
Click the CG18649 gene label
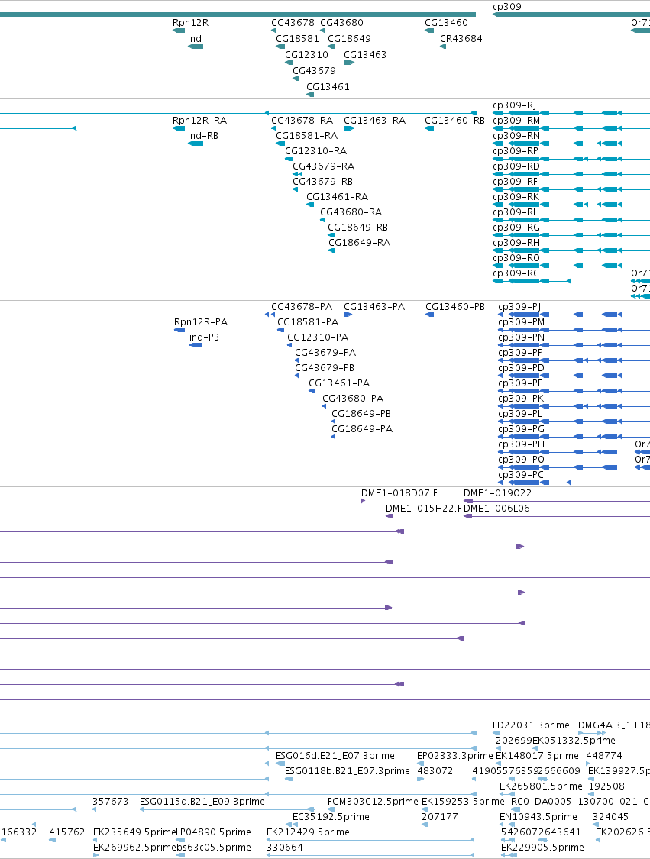click(x=349, y=38)
